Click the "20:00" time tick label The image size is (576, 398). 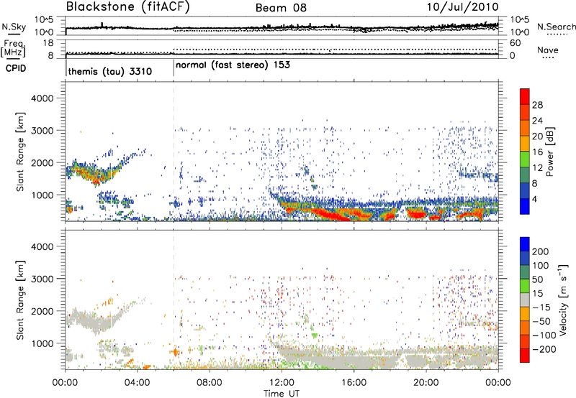(426, 383)
